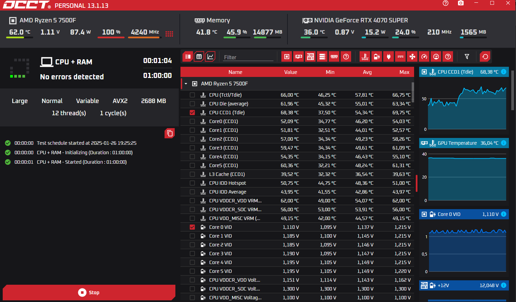
Task: Check the Core 1 VID checkbox
Action: click(192, 236)
